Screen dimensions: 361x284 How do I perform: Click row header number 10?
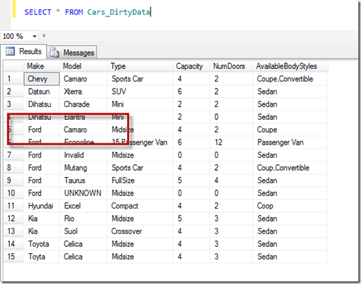[x=14, y=193]
